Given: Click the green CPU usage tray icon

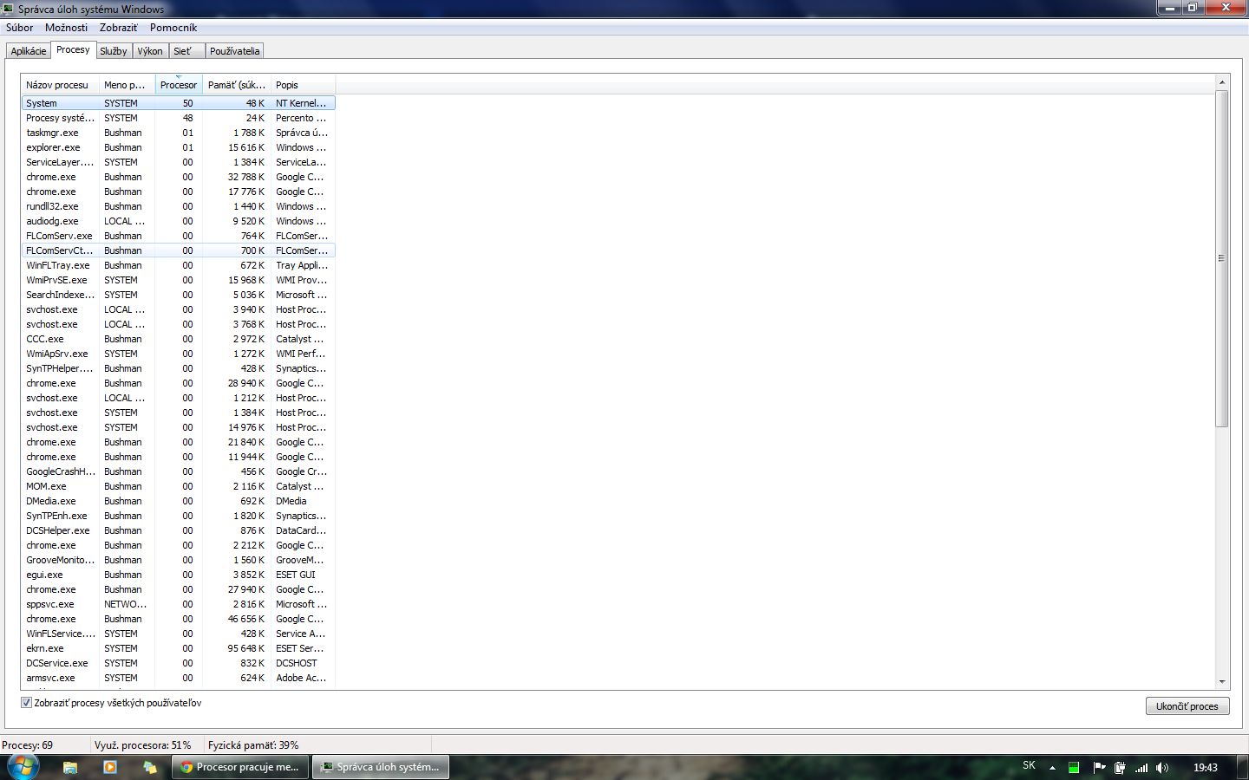Looking at the screenshot, I should [1074, 767].
